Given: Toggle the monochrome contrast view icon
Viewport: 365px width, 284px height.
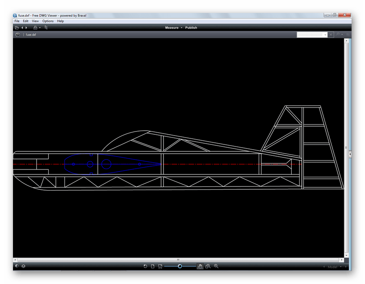Looking at the screenshot, I should pos(17,266).
